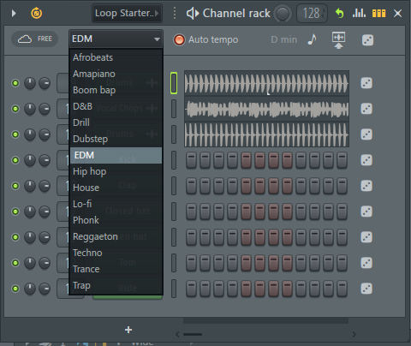Click the Channel rack menu arrow icon
411x346 pixels.
coord(14,13)
